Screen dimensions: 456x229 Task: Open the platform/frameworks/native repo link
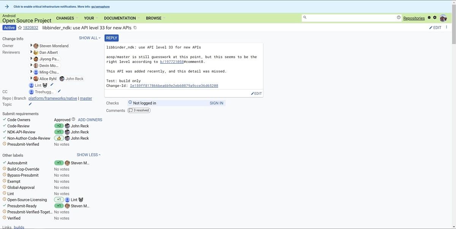[52, 98]
